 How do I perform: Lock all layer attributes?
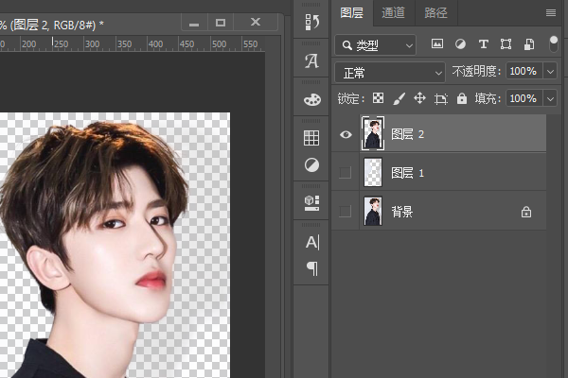click(x=462, y=98)
